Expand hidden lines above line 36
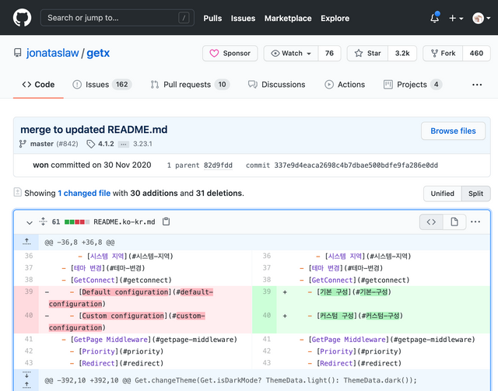Image resolution: width=498 pixels, height=391 pixels. pos(27,243)
